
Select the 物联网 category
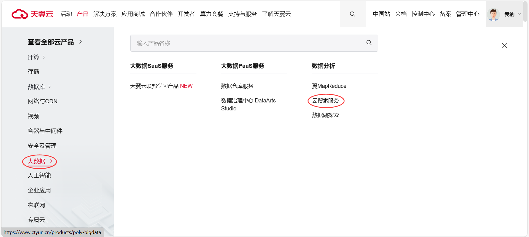(x=36, y=205)
